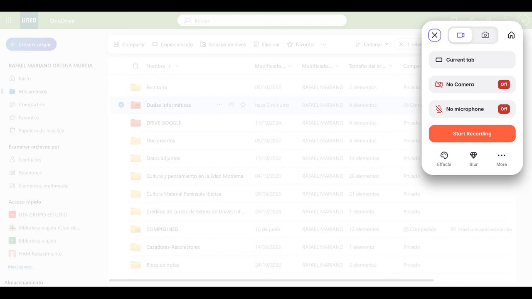Toggle the No Camera Off switch
Viewport: 532px width, 299px height.
(504, 84)
